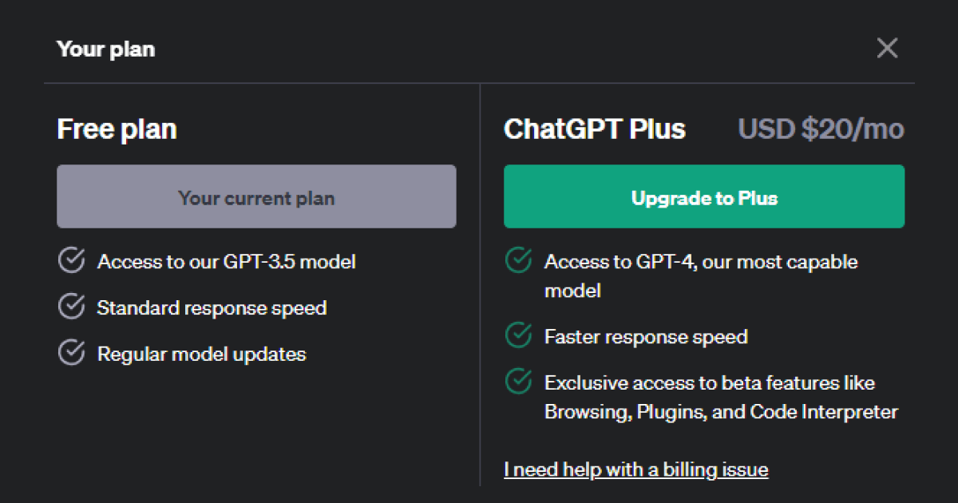This screenshot has height=503, width=958.
Task: Close the Your plan dialog
Action: (x=887, y=49)
